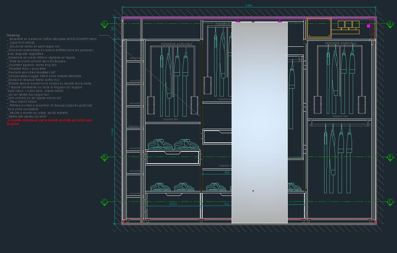Select the 3 094 overall width dimension

(x=249, y=6)
